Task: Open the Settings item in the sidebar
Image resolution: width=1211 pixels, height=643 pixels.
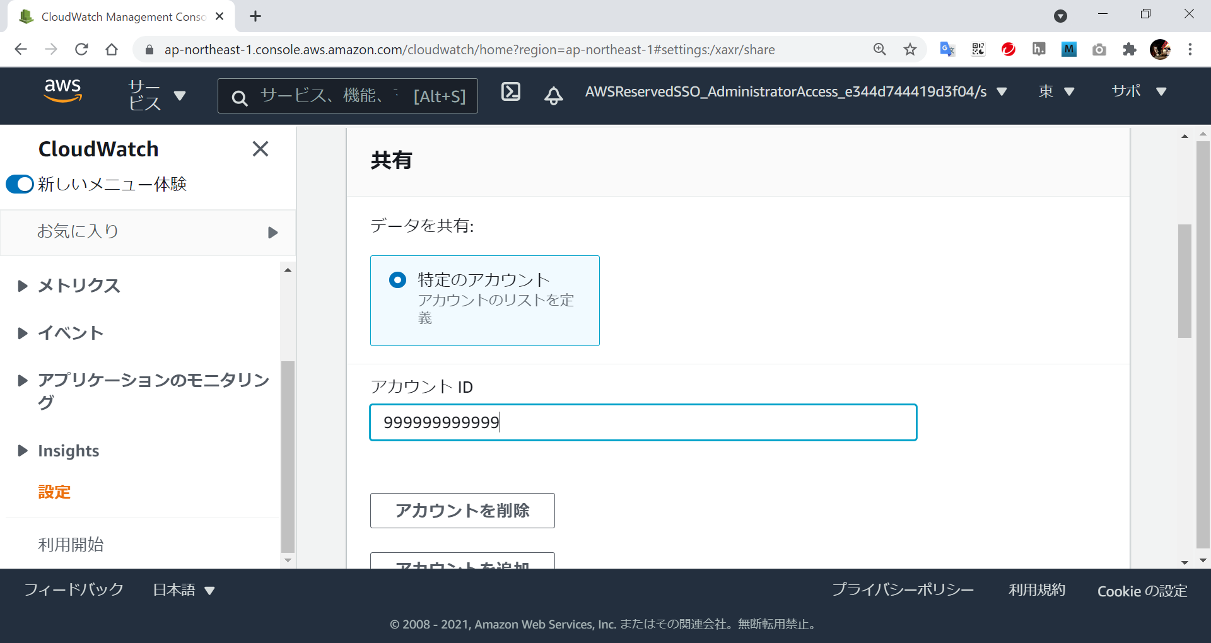Action: pyautogui.click(x=54, y=492)
